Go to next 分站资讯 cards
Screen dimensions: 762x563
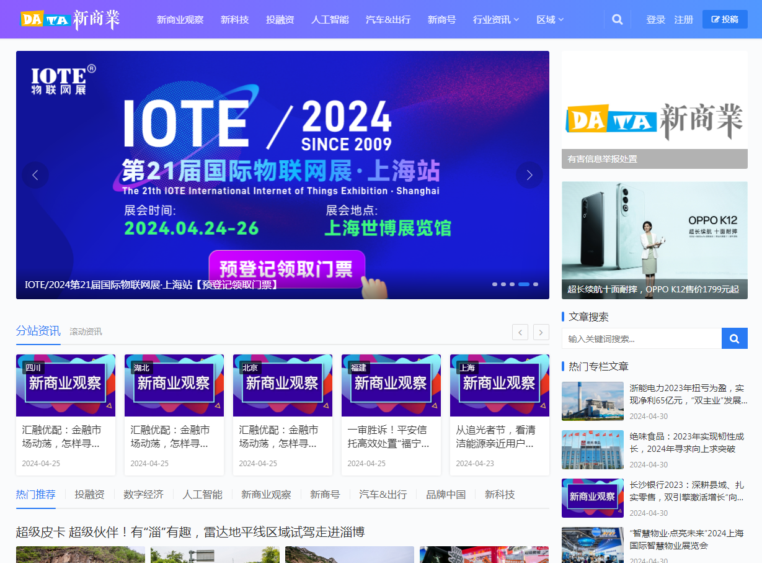[541, 332]
